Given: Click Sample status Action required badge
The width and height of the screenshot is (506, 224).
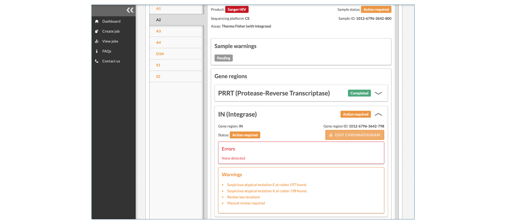Looking at the screenshot, I should pos(376,9).
